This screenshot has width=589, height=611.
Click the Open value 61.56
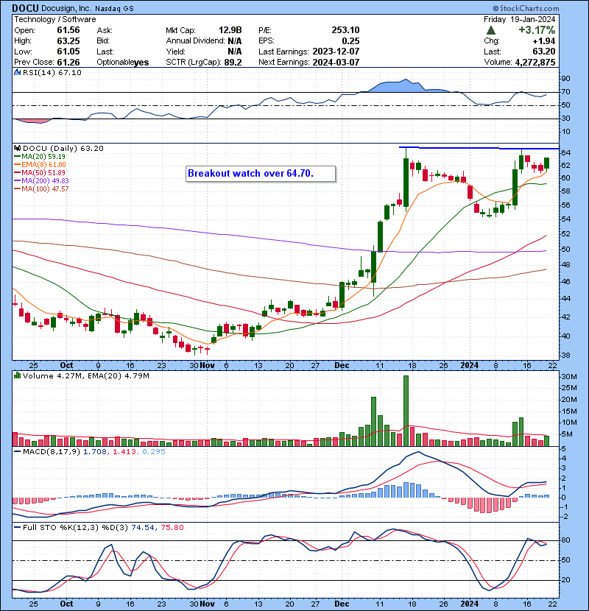click(68, 30)
